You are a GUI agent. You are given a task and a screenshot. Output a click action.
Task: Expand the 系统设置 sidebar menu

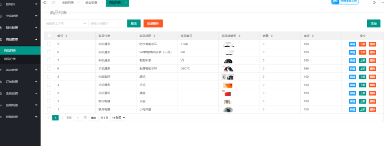pos(20,93)
